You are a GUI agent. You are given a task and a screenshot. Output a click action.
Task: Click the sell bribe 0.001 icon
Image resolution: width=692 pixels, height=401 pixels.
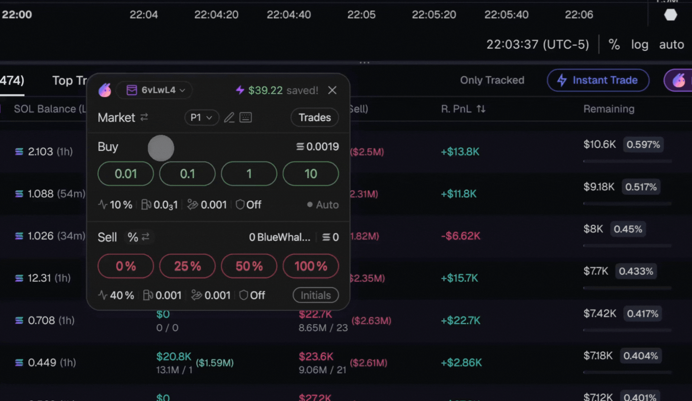click(196, 295)
